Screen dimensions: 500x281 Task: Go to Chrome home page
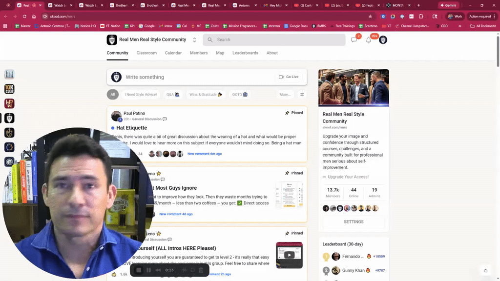(x=34, y=16)
